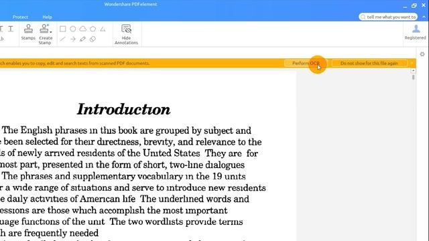Click the text 'frequently needed' in the document
This screenshot has height=241, width=429.
click(x=61, y=233)
